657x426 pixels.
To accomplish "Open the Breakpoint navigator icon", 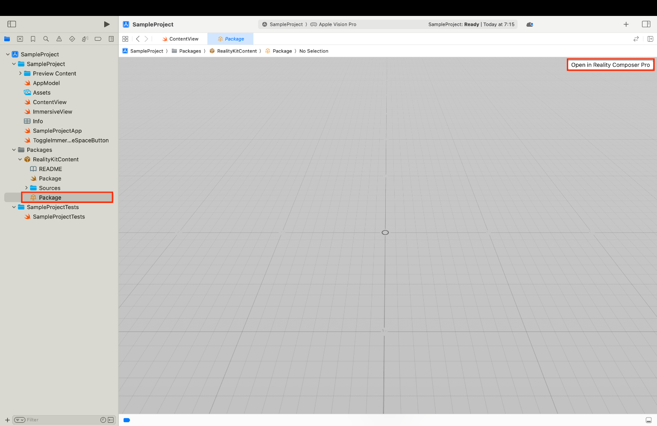I will click(x=98, y=39).
